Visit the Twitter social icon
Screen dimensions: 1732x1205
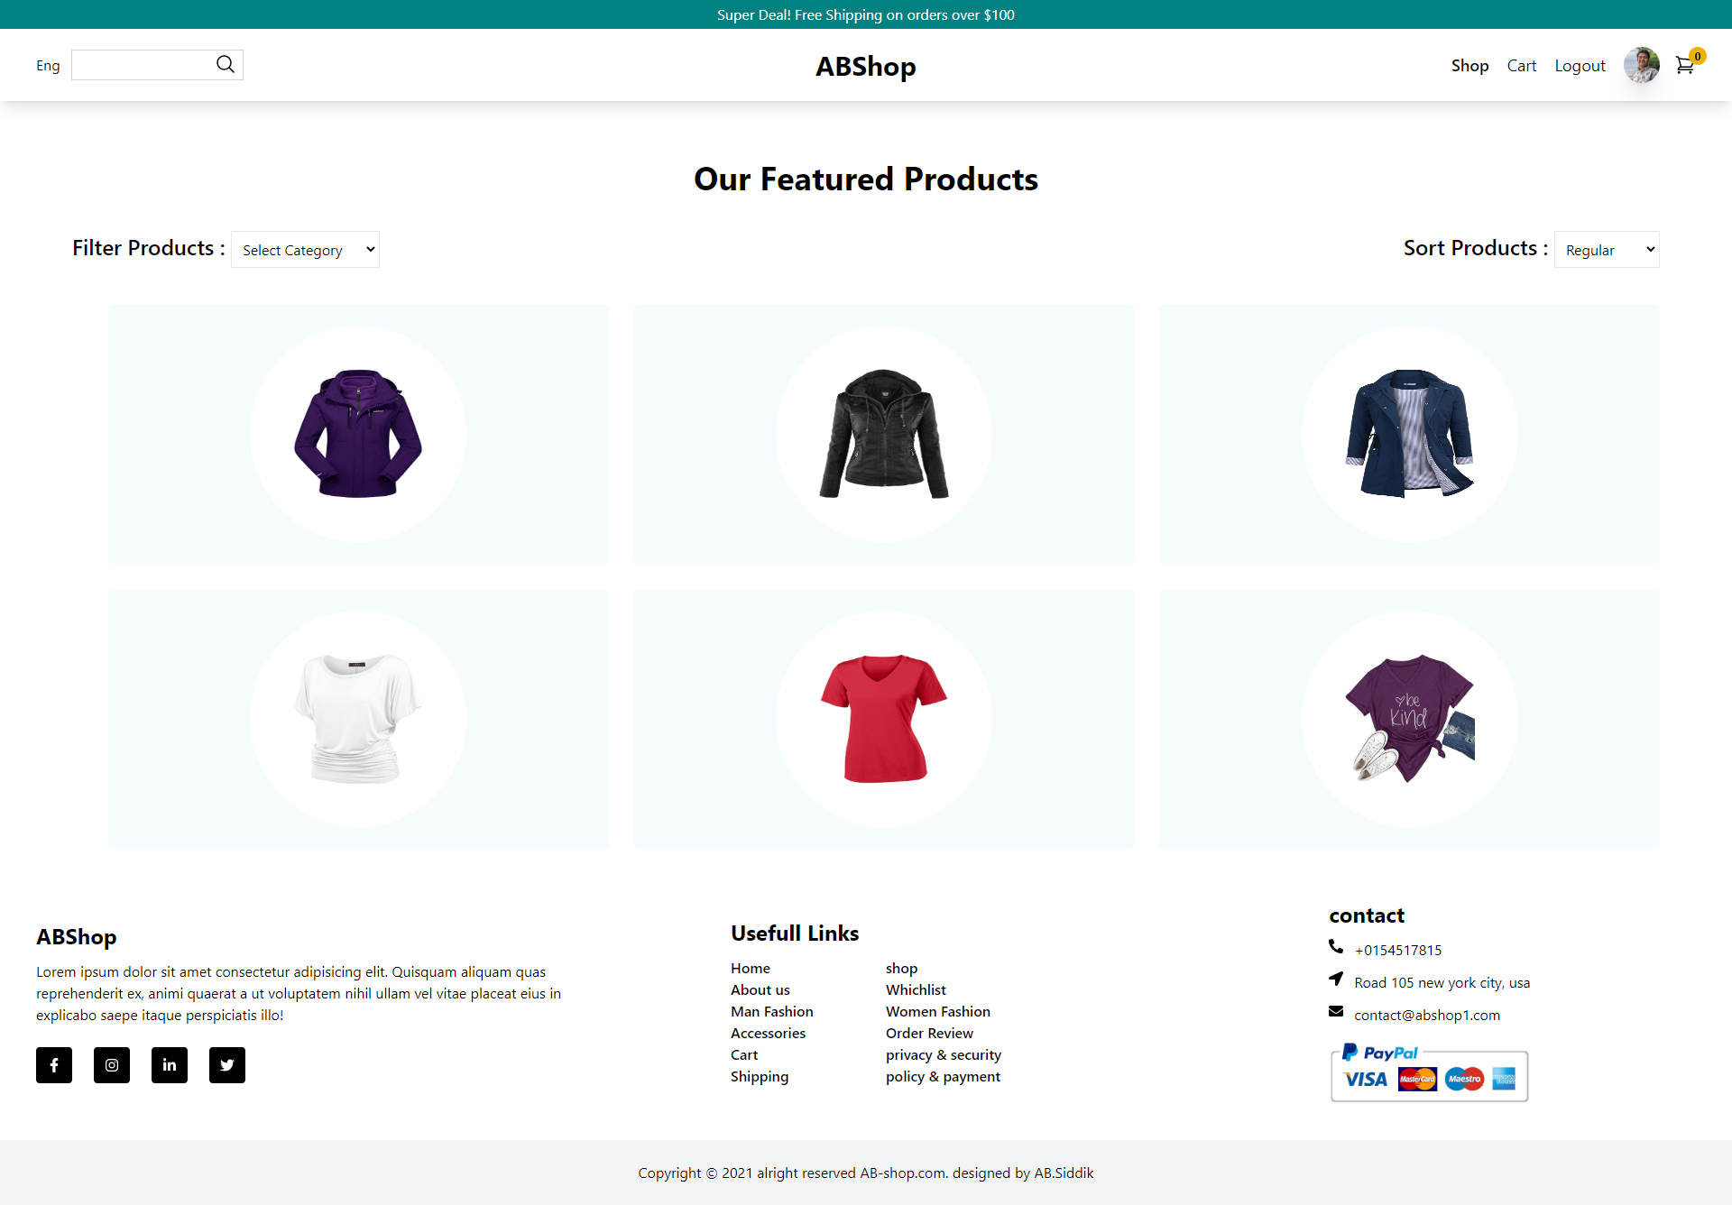click(226, 1065)
